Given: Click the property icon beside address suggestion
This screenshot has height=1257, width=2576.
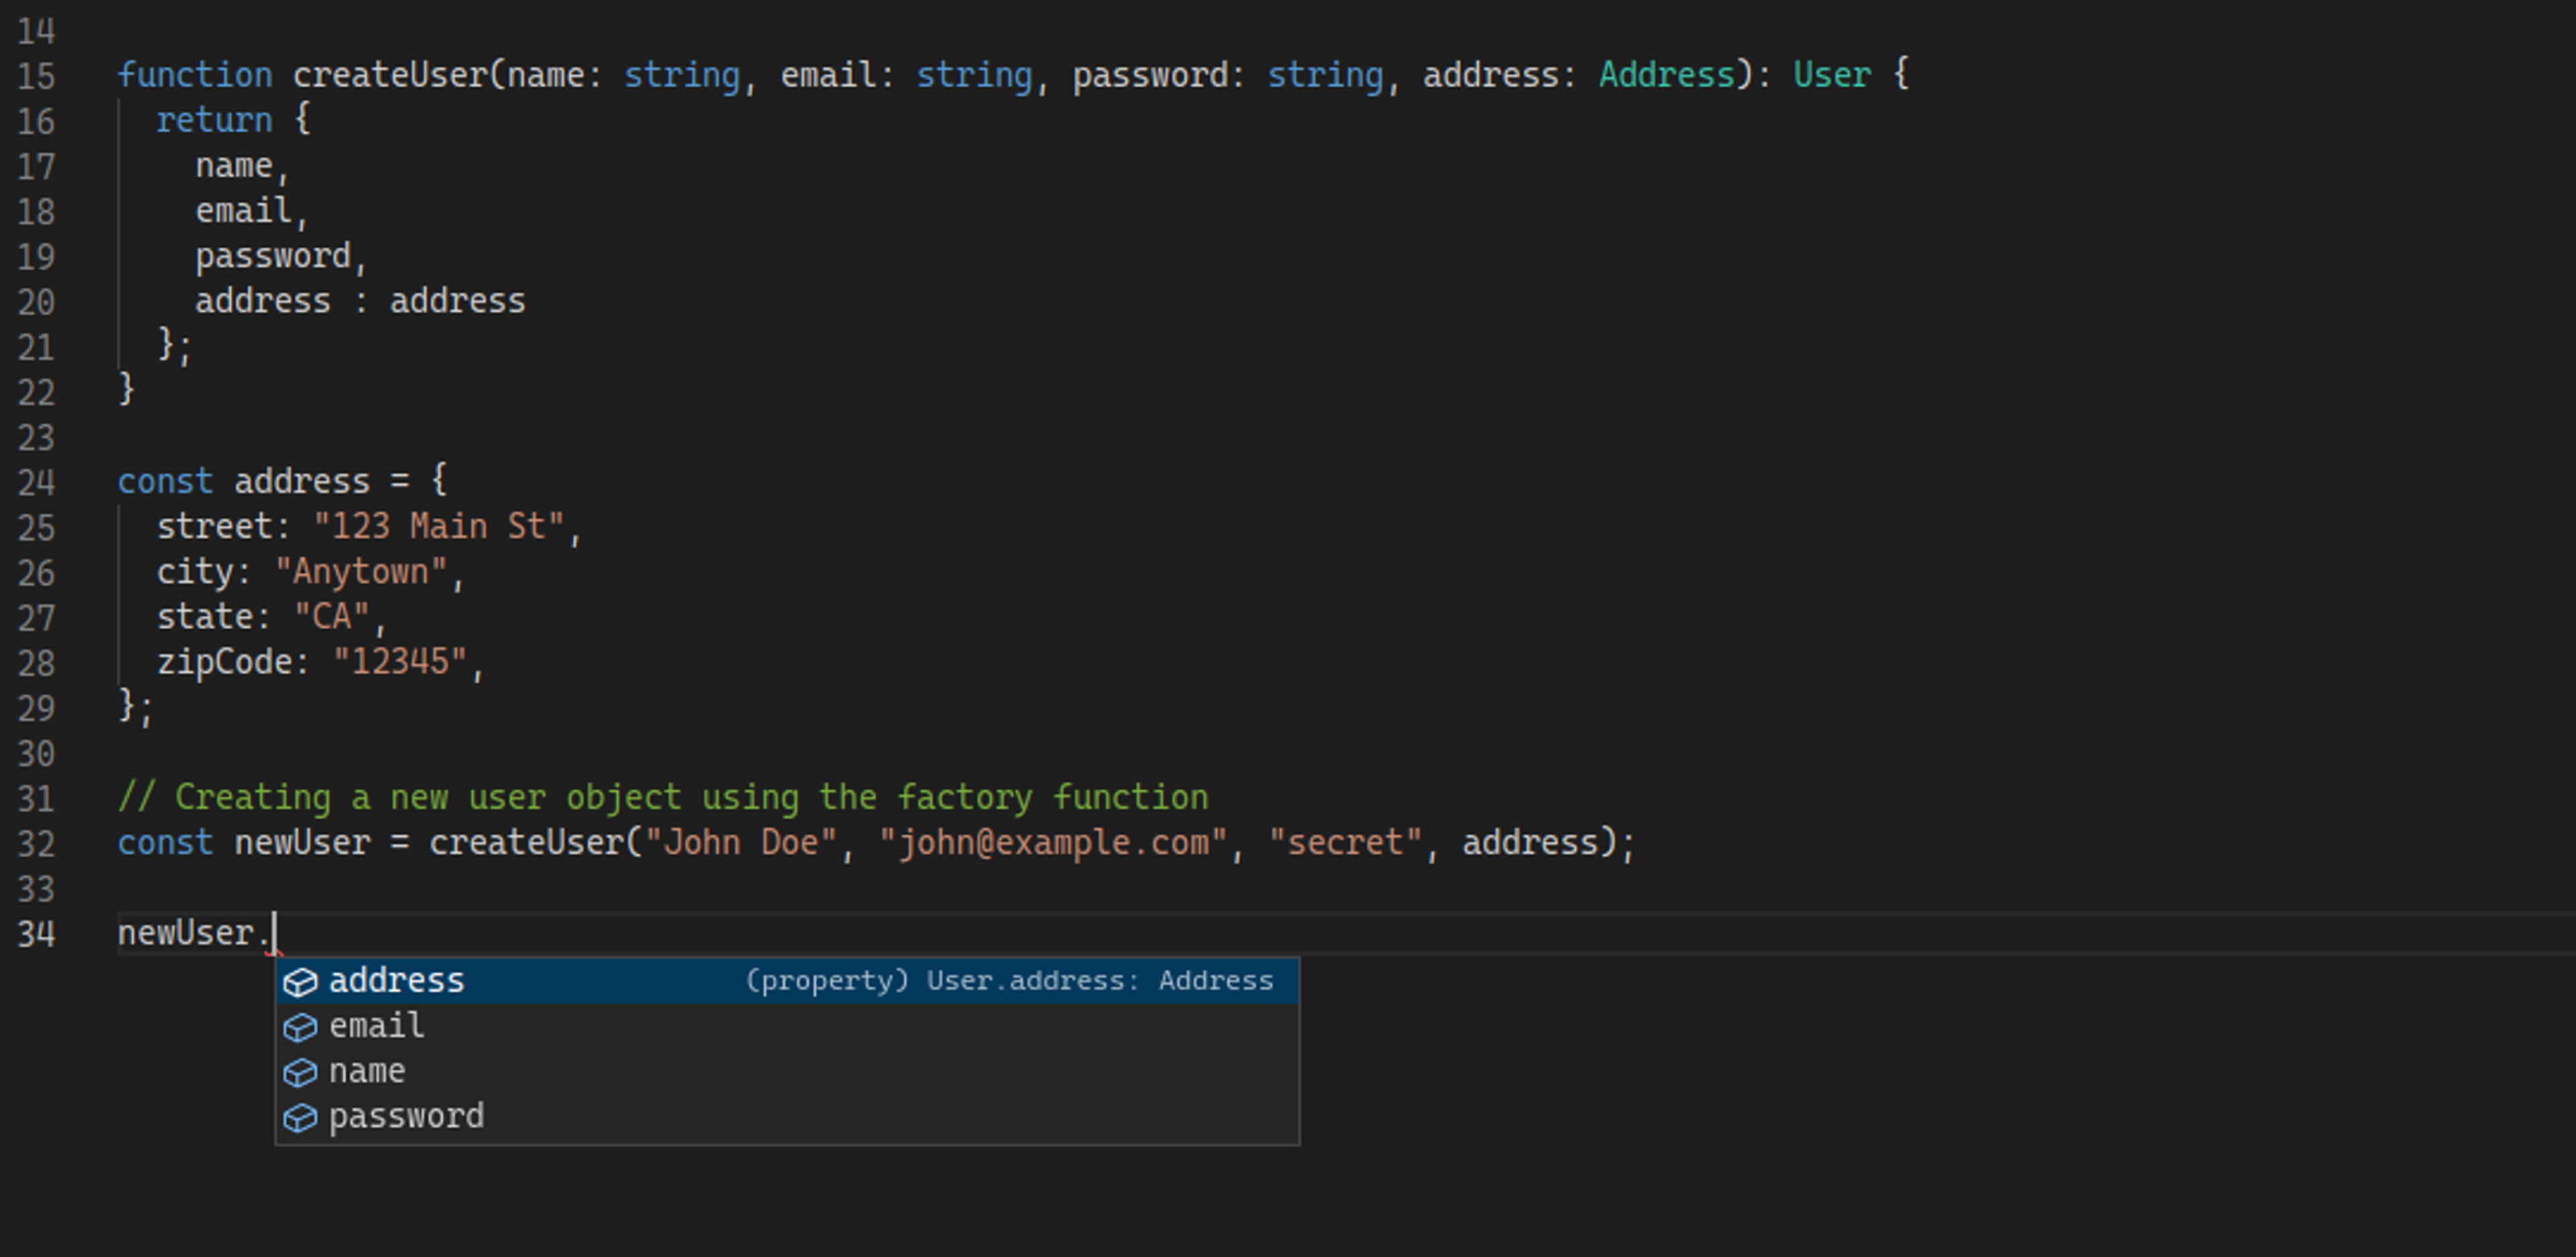Looking at the screenshot, I should [x=300, y=982].
